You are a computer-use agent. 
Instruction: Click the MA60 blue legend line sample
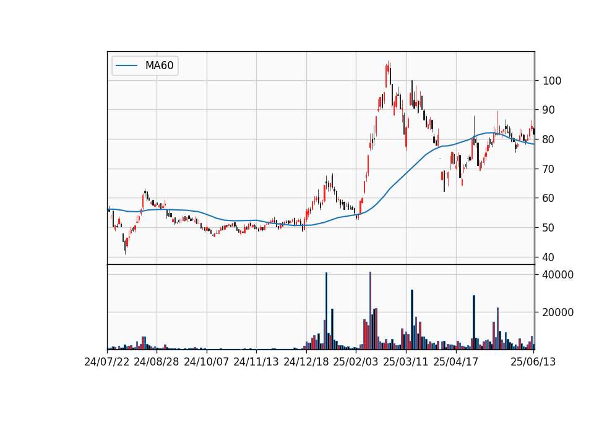point(126,65)
